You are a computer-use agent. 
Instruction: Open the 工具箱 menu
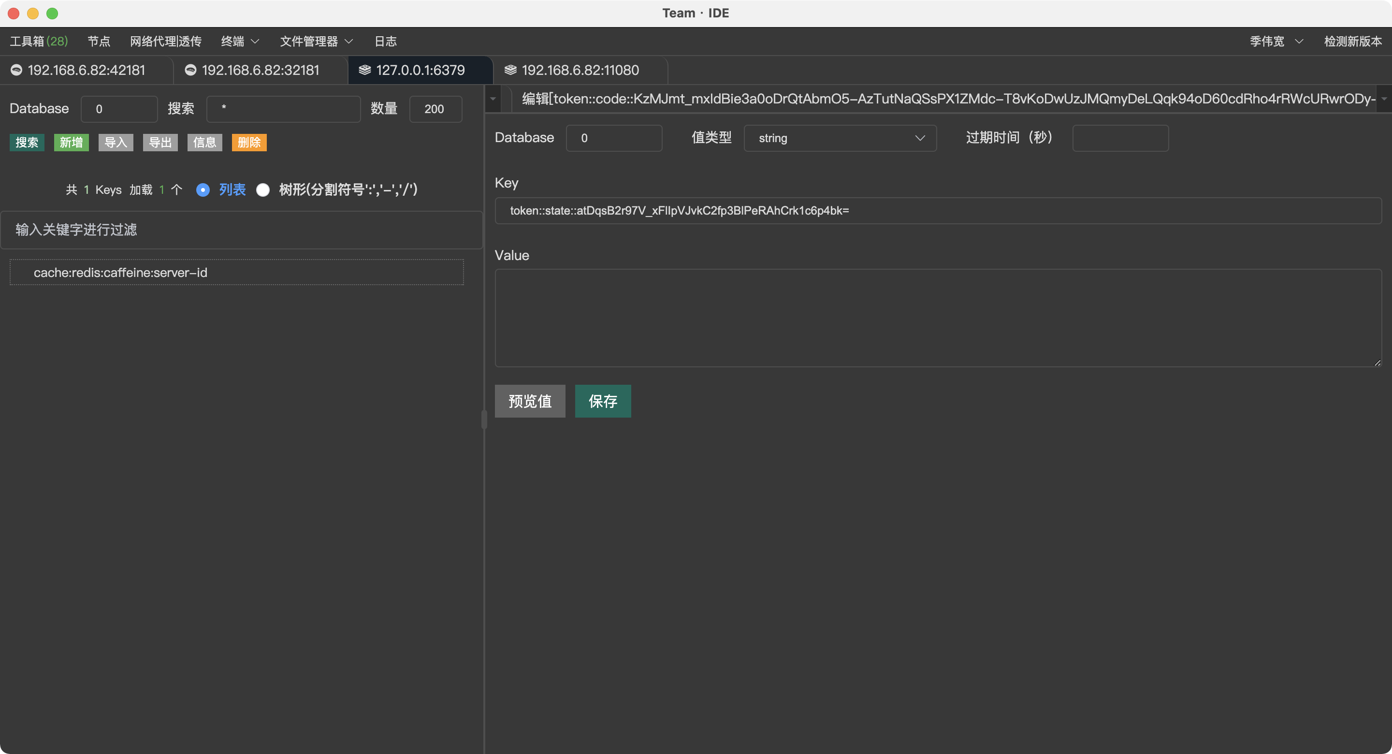click(x=39, y=42)
